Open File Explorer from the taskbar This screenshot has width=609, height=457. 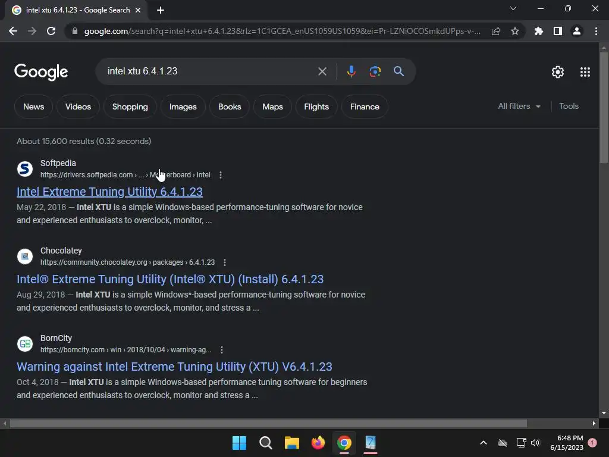click(291, 443)
